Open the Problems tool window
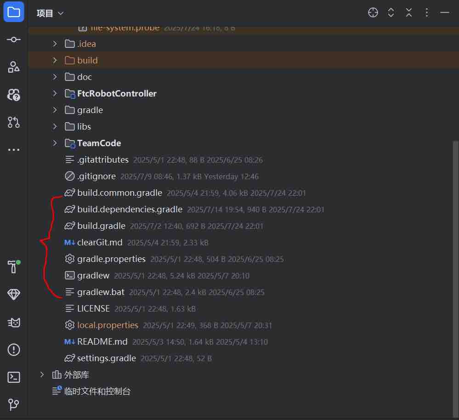The height and width of the screenshot is (420, 459). (x=14, y=350)
